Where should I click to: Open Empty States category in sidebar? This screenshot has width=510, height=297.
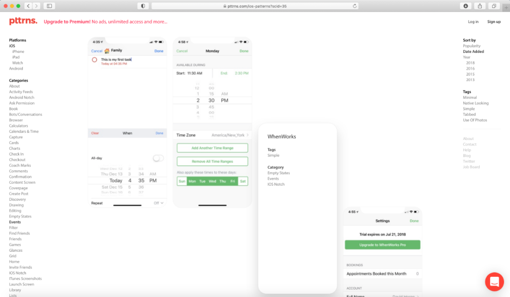click(x=20, y=216)
